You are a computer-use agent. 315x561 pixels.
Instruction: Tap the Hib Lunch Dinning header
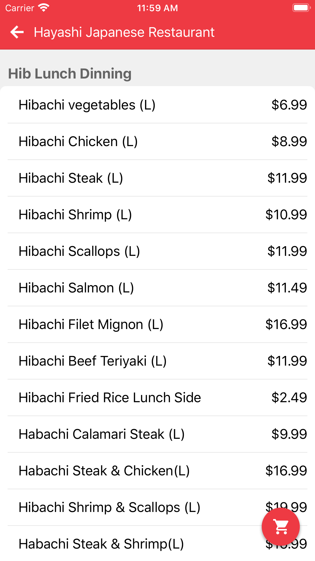70,74
